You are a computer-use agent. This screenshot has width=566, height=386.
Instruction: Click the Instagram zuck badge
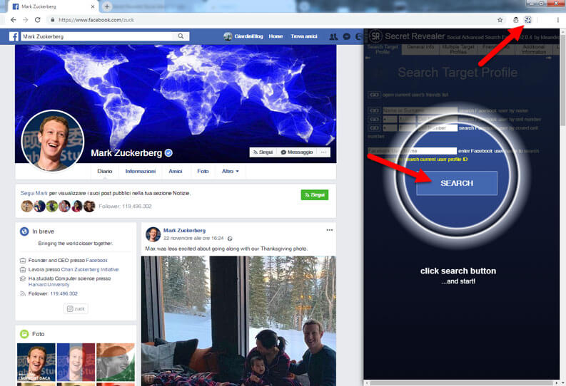[76, 309]
